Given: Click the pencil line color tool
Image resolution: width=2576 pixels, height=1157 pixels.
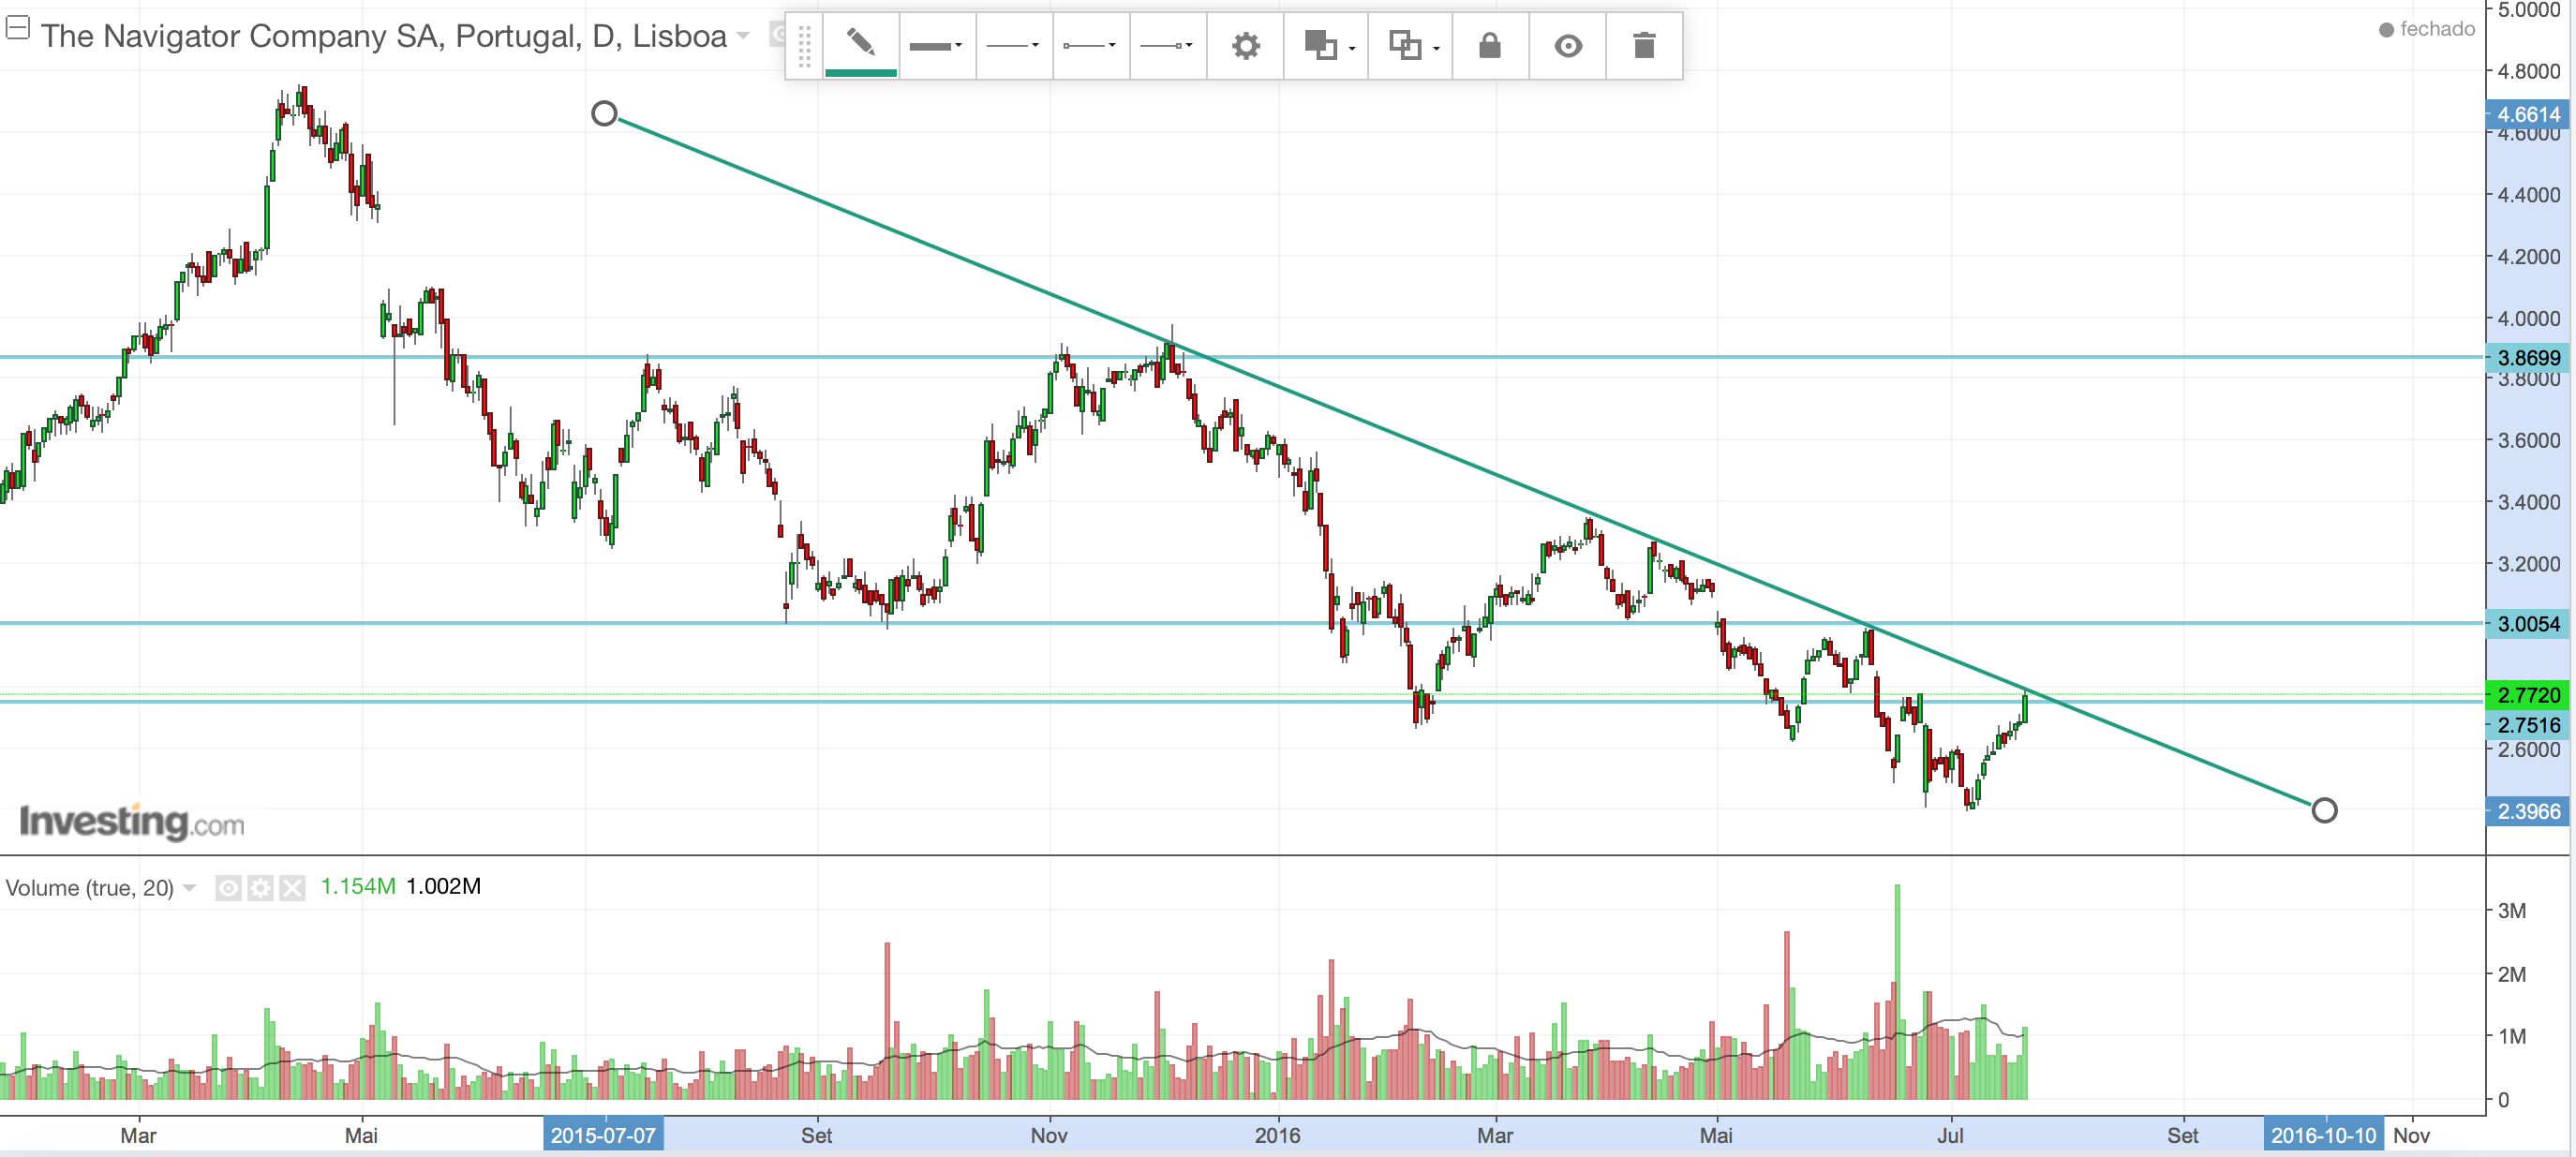Looking at the screenshot, I should tap(860, 44).
